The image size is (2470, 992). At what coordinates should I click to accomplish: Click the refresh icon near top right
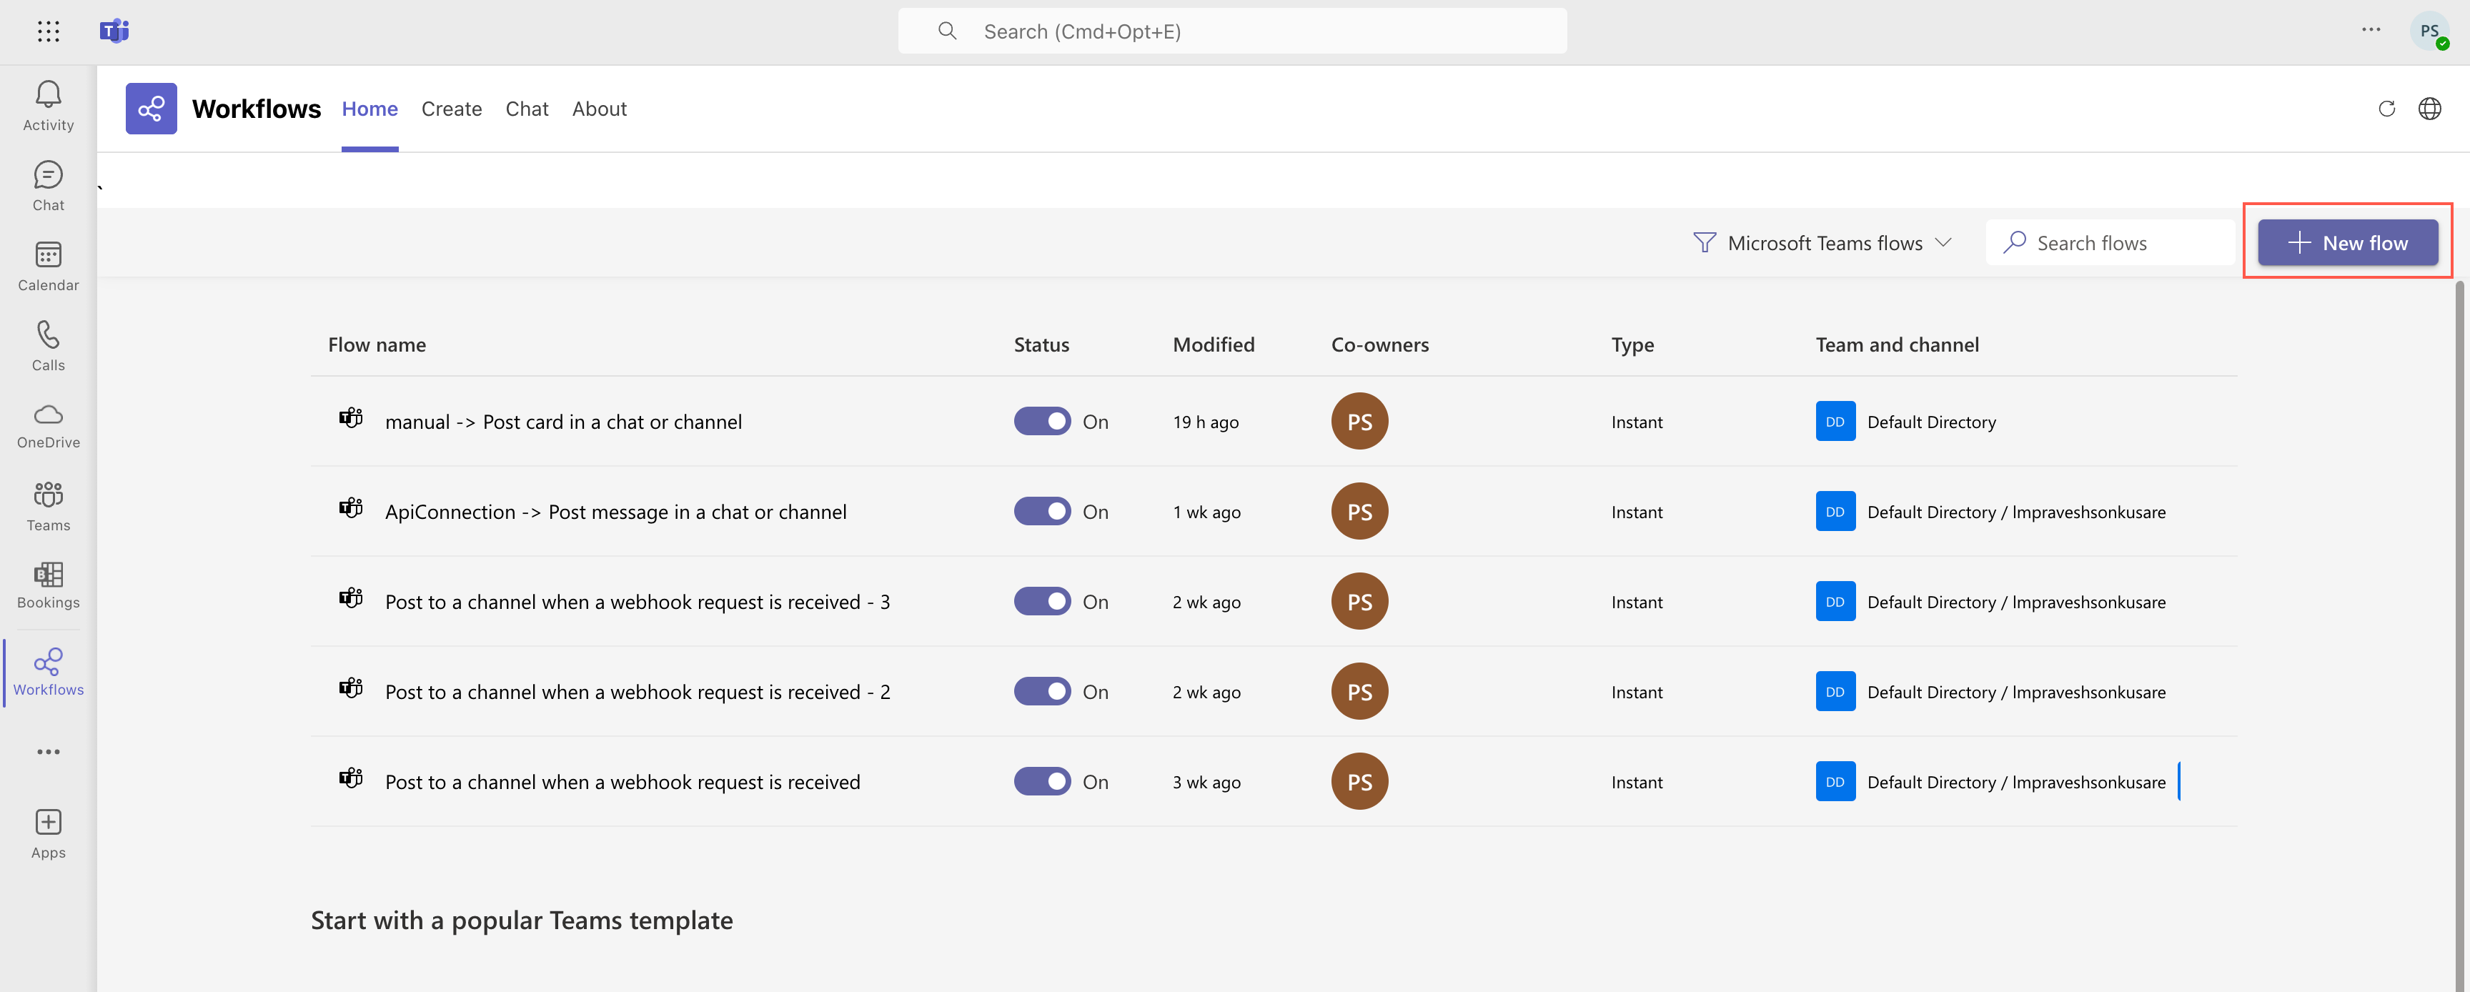pyautogui.click(x=2386, y=107)
